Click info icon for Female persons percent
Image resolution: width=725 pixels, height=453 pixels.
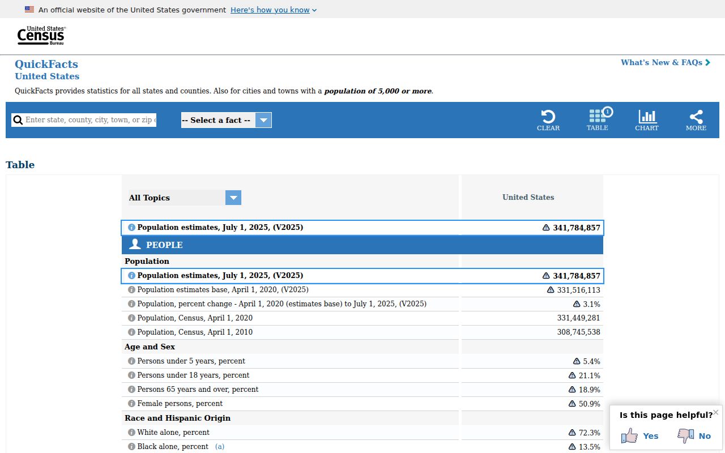131,403
